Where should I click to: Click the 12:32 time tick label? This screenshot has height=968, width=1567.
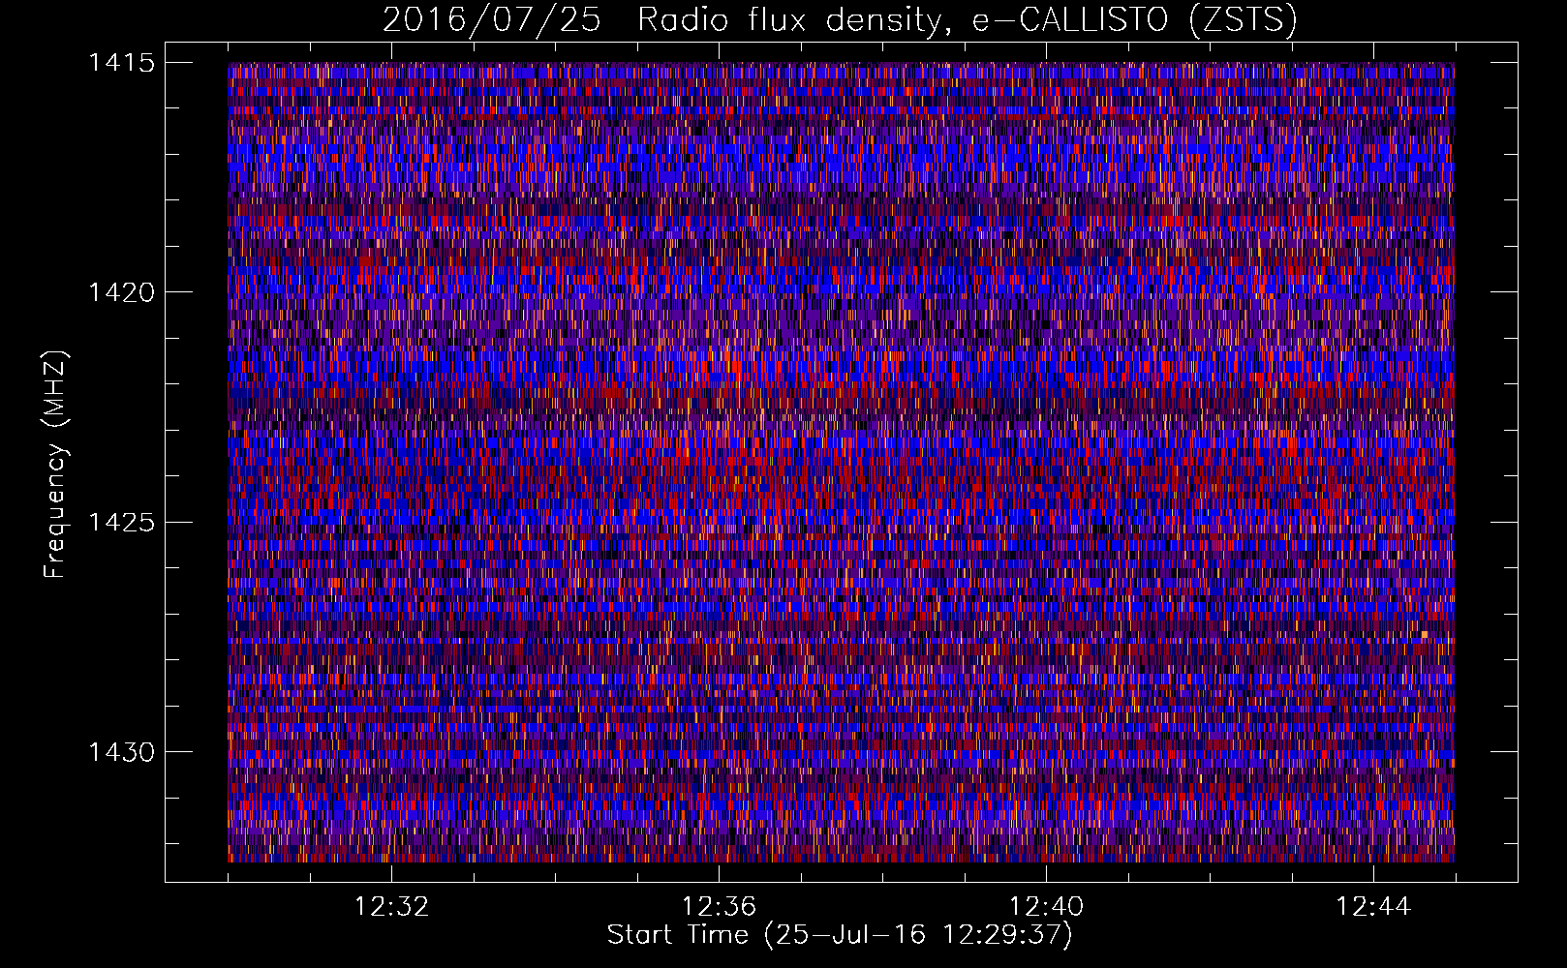[391, 907]
